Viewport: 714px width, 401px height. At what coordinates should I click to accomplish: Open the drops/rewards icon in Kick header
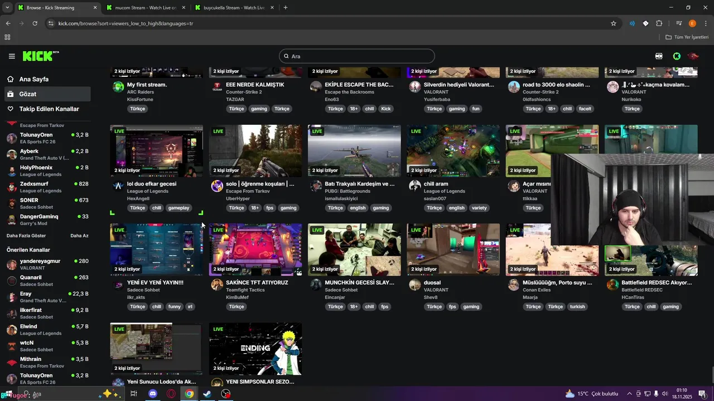tap(659, 56)
